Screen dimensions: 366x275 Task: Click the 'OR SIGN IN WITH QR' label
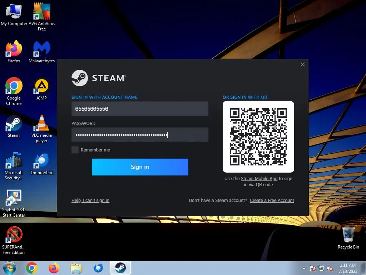[245, 97]
